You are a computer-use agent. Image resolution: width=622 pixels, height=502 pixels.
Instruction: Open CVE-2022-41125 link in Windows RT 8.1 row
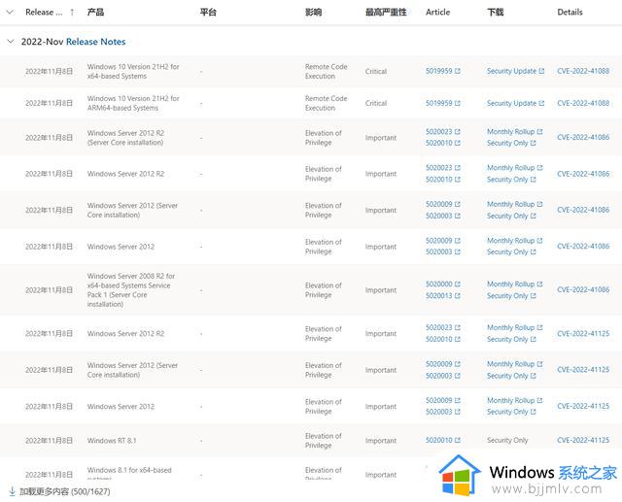pos(583,440)
